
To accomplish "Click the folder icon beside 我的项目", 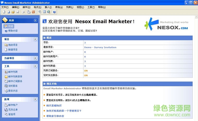I will pyautogui.click(x=6, y=45).
